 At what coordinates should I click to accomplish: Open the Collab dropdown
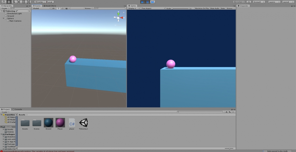coord(239,2)
